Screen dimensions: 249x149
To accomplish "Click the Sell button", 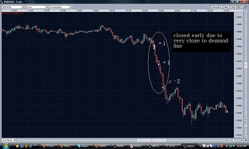I will pyautogui.click(x=233, y=7).
